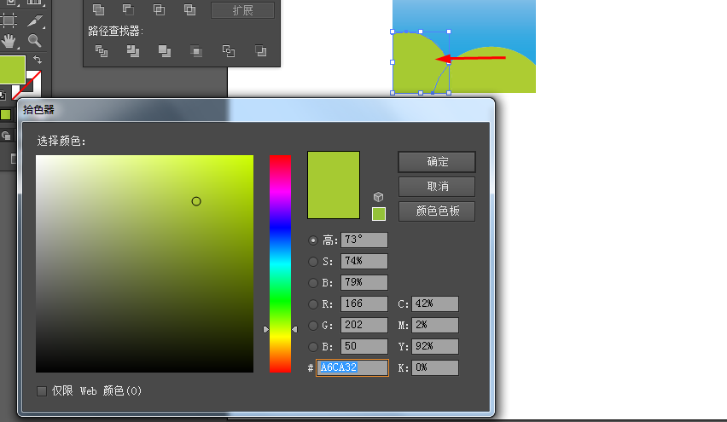Click the R field showing 166
The width and height of the screenshot is (727, 422).
tap(364, 303)
